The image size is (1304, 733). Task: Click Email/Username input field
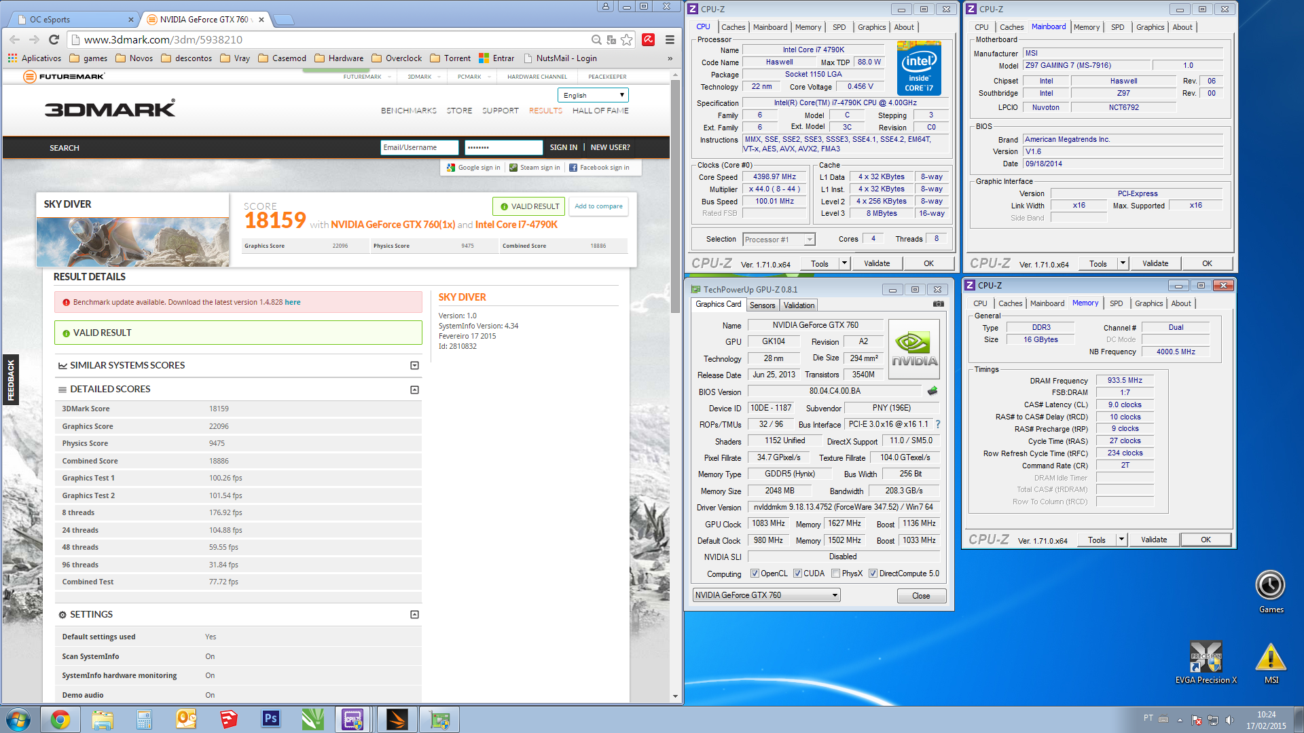point(419,147)
